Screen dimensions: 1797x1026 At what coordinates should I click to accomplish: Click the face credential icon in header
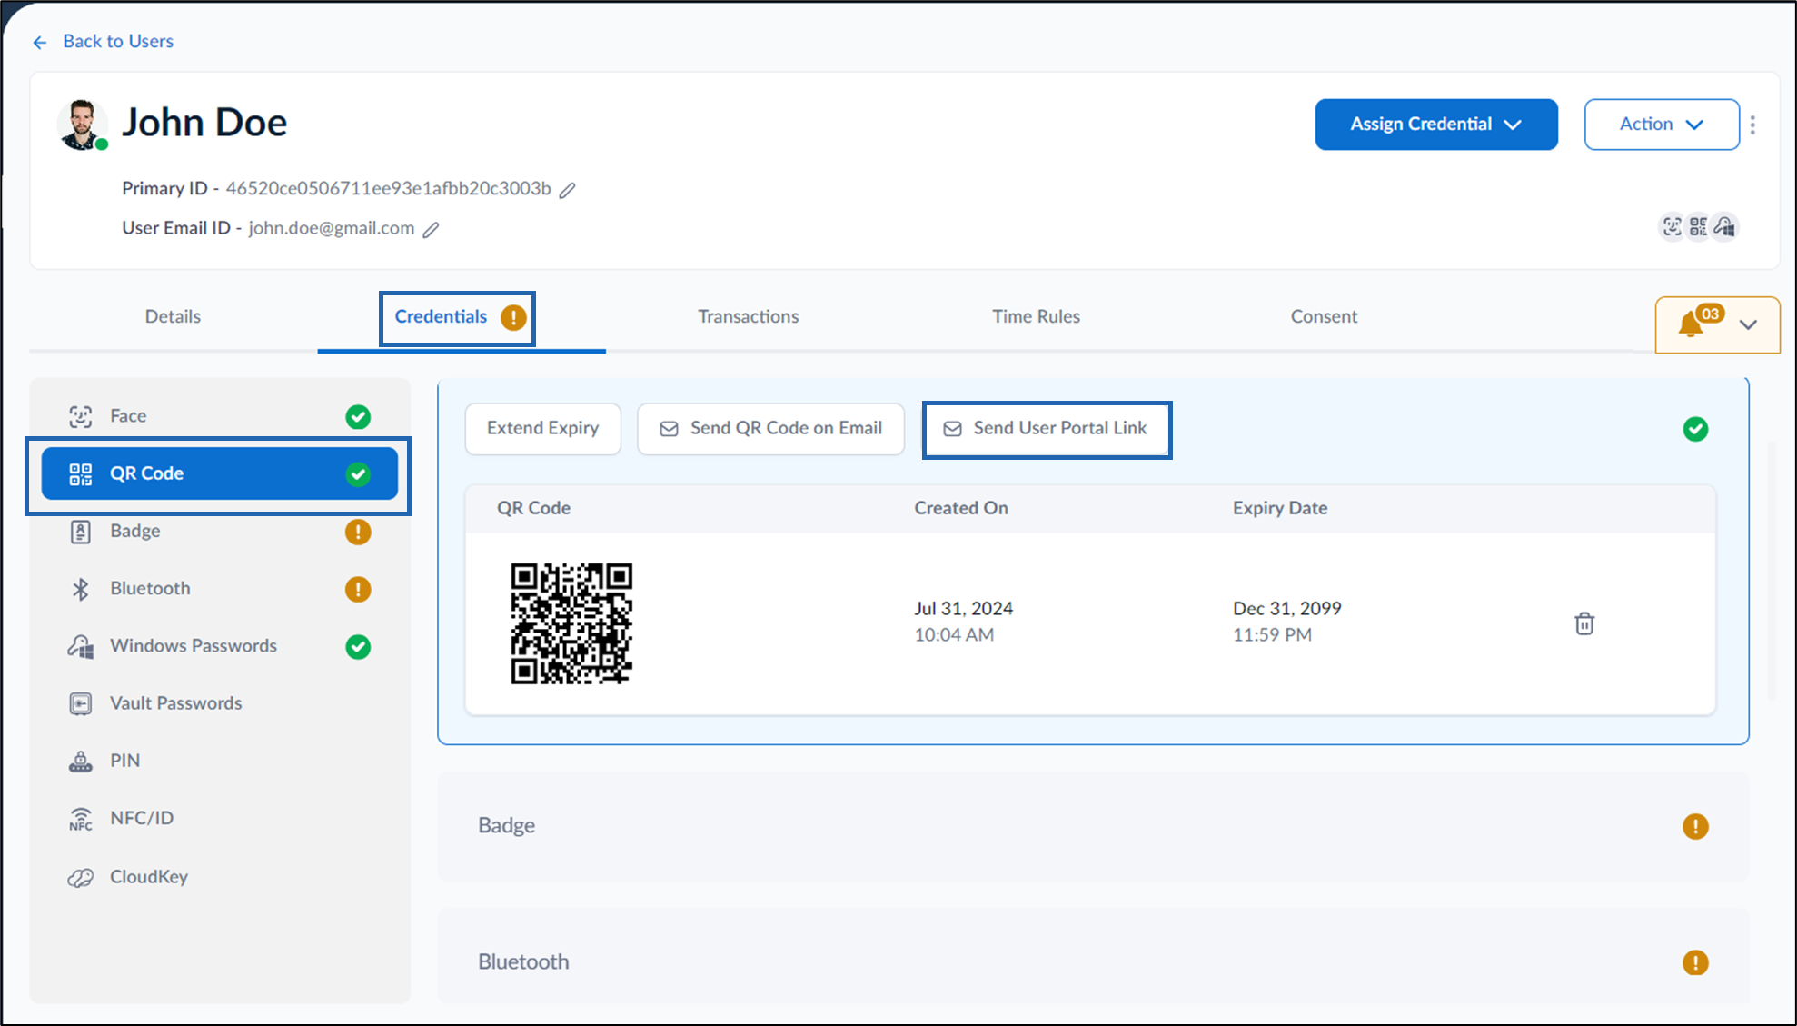click(x=1672, y=226)
